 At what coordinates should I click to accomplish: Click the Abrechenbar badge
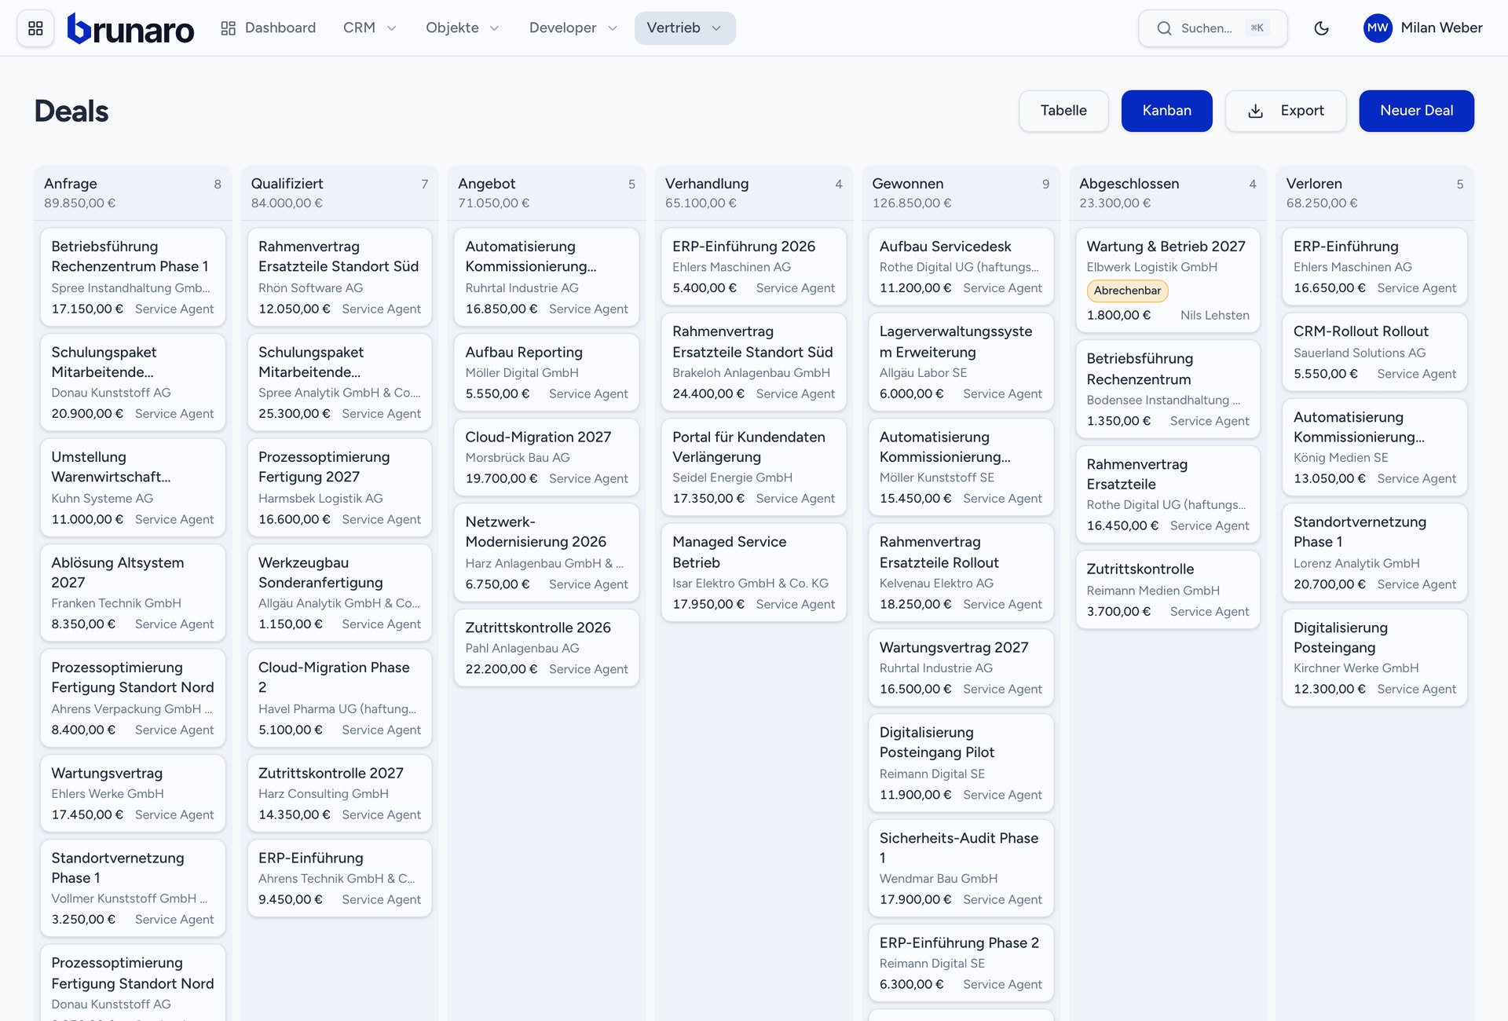[1127, 291]
